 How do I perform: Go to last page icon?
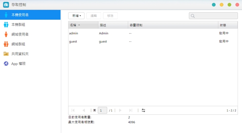[x=131, y=110]
